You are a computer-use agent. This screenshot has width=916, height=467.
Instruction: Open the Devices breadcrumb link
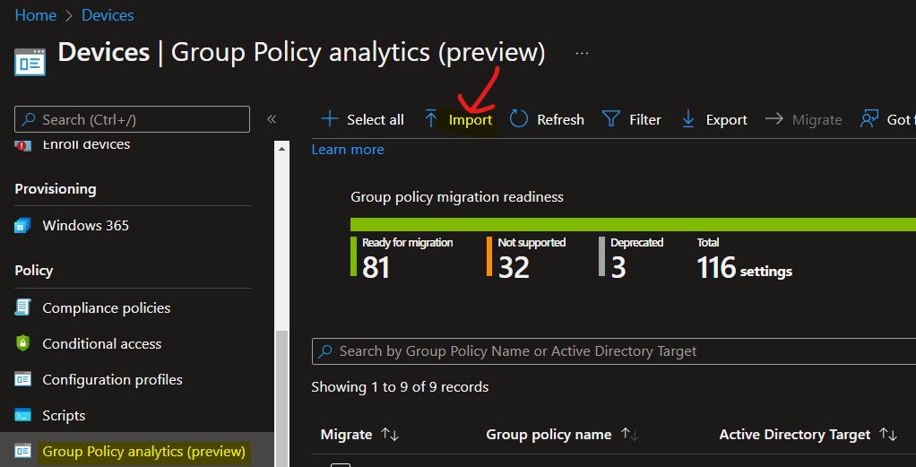[108, 15]
